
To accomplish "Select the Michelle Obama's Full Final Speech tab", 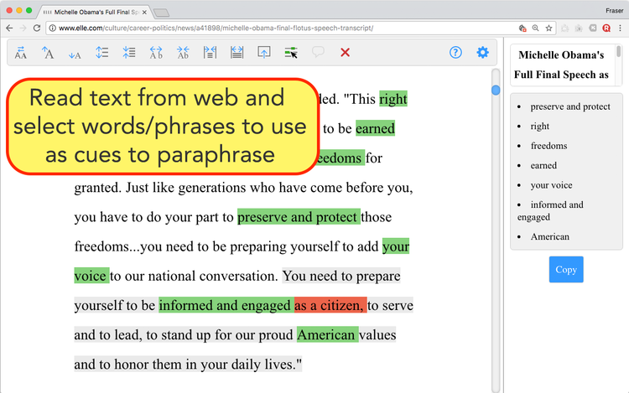I will pyautogui.click(x=96, y=12).
